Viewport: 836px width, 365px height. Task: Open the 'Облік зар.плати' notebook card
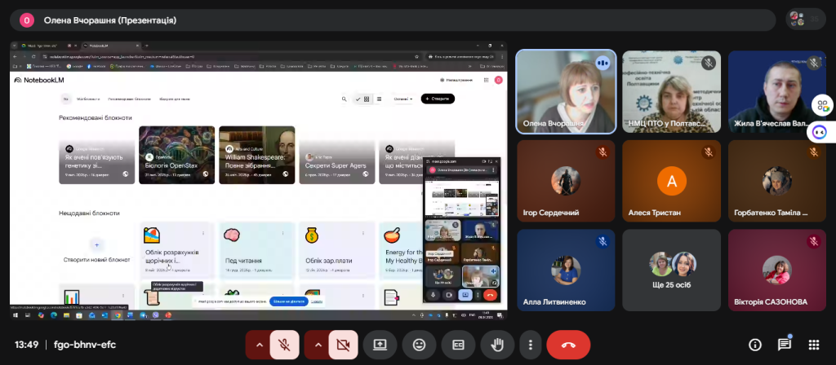click(x=333, y=248)
